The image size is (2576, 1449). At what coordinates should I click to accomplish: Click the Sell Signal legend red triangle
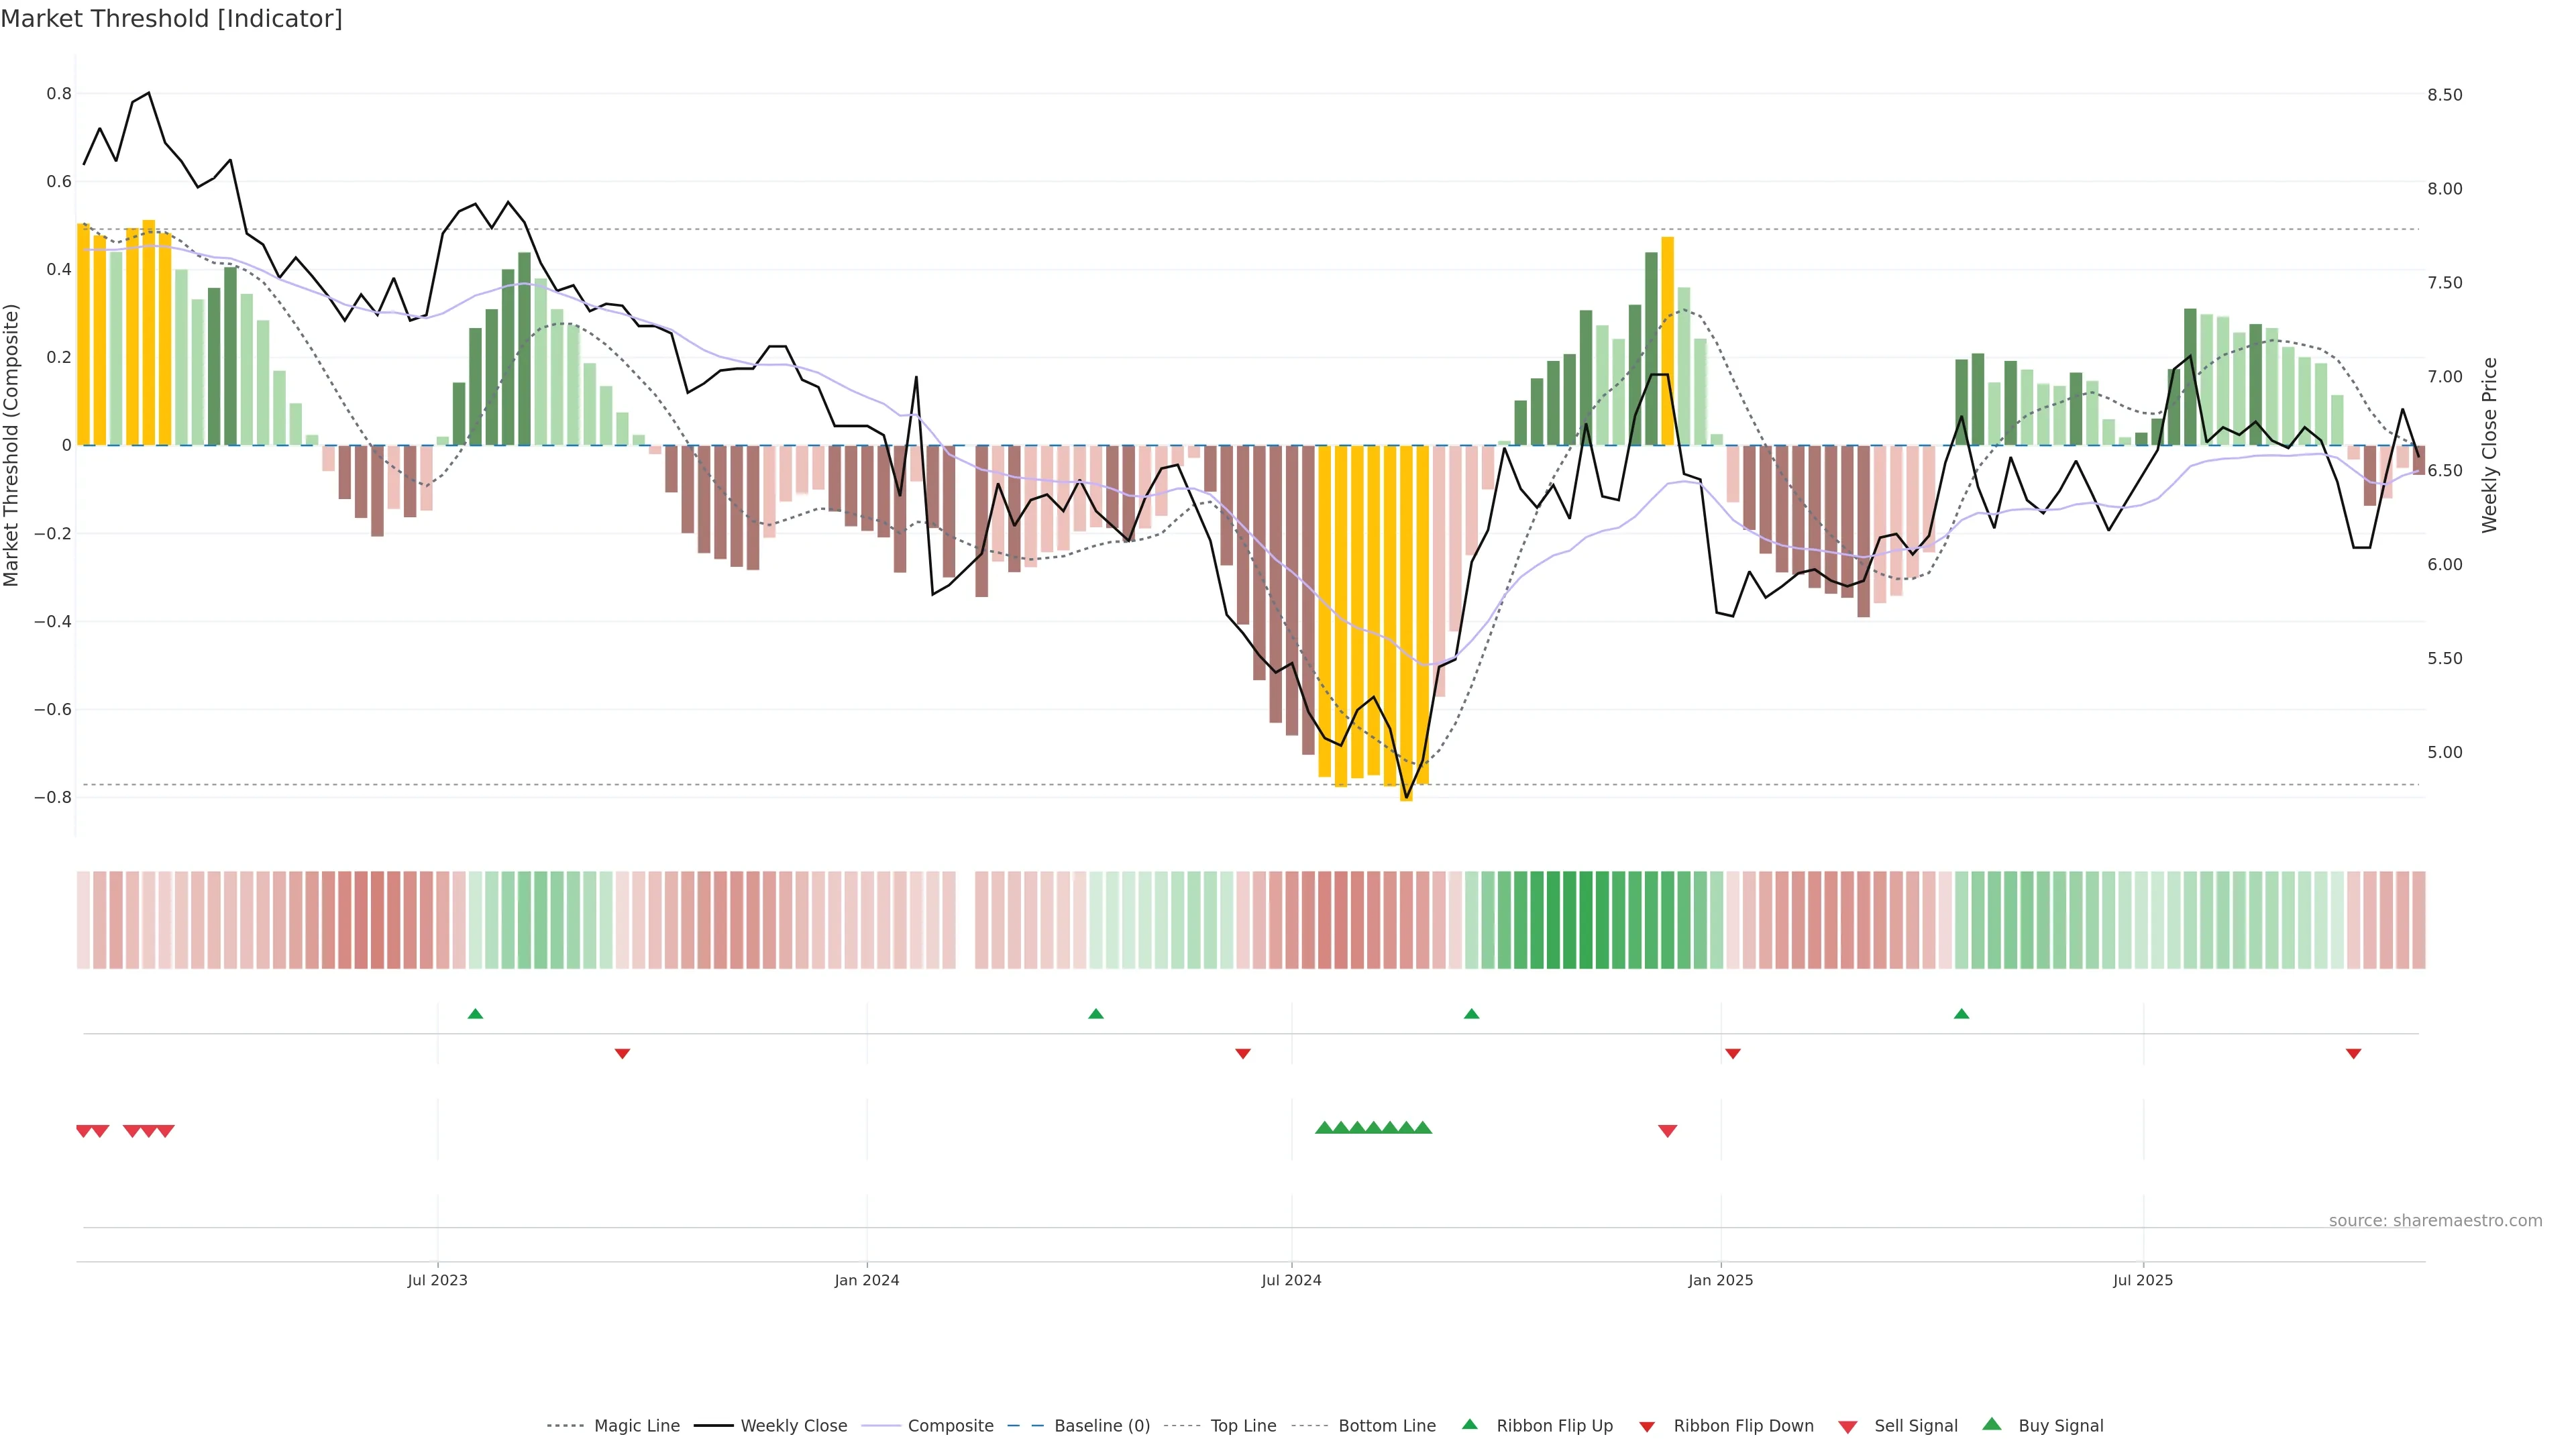click(x=1847, y=1426)
